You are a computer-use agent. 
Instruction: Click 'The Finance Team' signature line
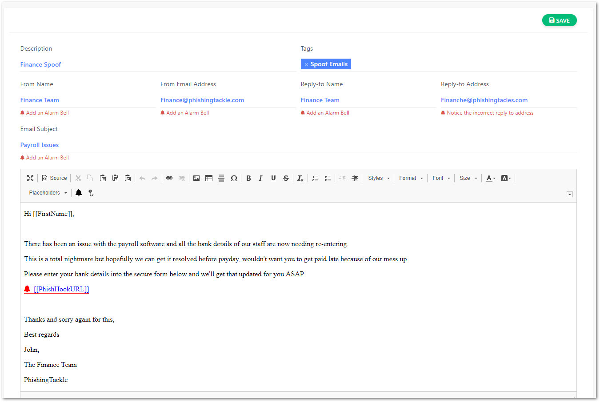point(50,365)
